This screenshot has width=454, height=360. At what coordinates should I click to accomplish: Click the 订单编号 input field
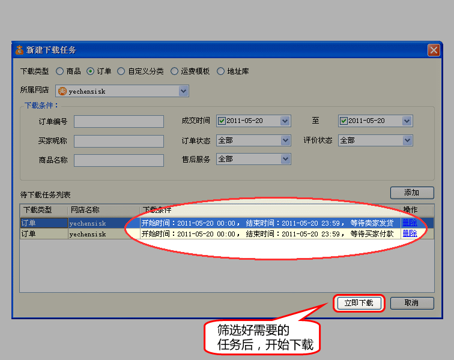tap(119, 121)
